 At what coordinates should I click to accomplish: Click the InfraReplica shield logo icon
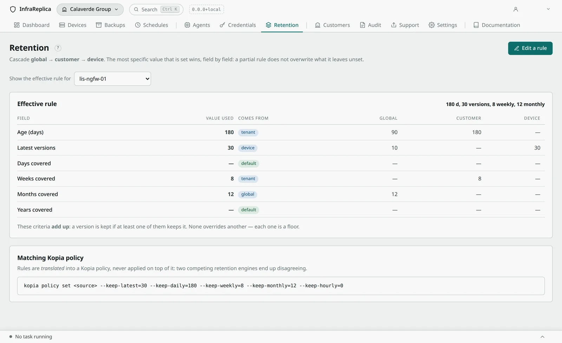point(13,9)
